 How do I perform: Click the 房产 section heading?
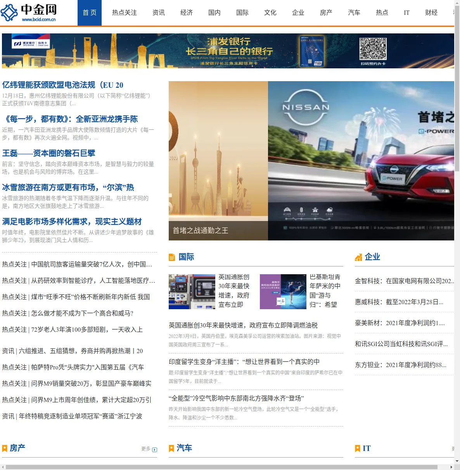click(17, 448)
